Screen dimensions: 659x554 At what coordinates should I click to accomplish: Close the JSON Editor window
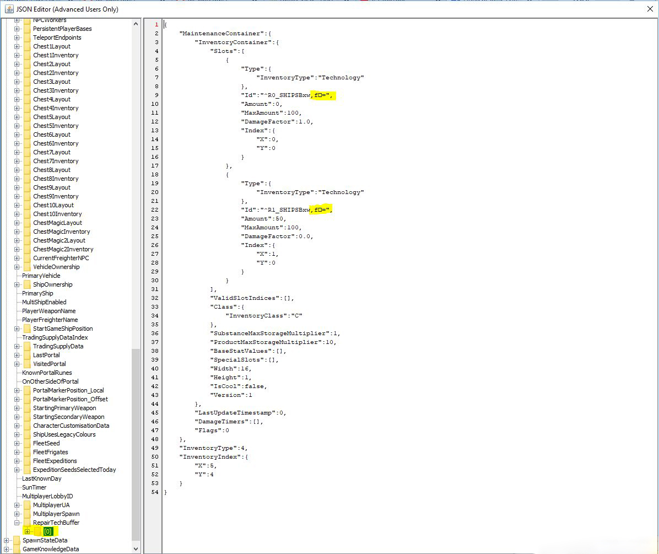tap(649, 9)
